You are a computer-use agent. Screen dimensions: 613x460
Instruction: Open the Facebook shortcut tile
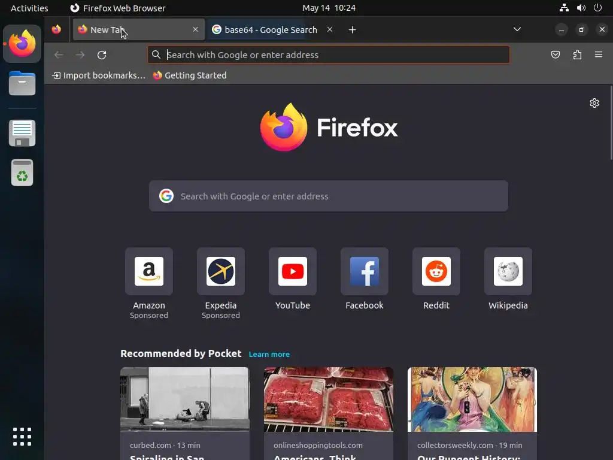pos(365,271)
